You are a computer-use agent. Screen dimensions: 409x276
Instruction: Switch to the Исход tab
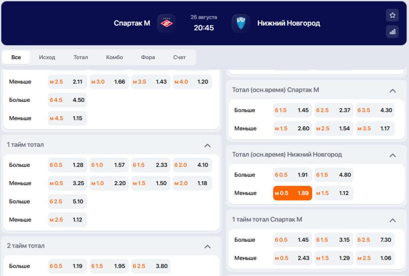coord(47,57)
